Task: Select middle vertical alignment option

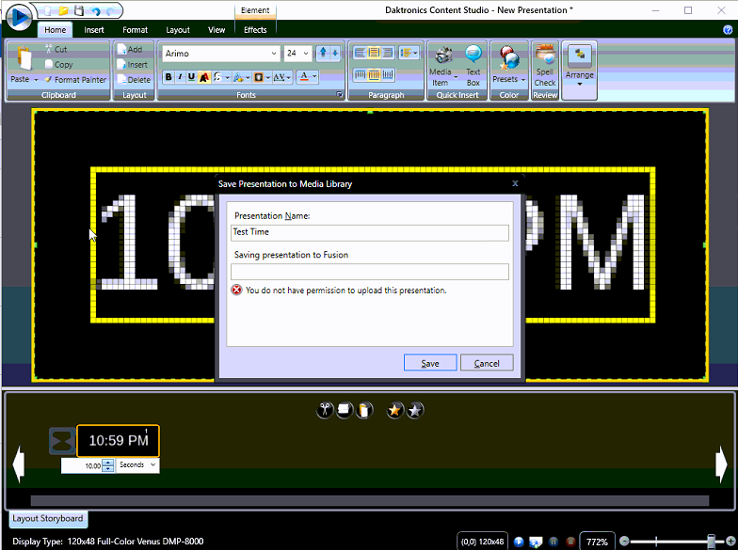Action: coord(374,75)
